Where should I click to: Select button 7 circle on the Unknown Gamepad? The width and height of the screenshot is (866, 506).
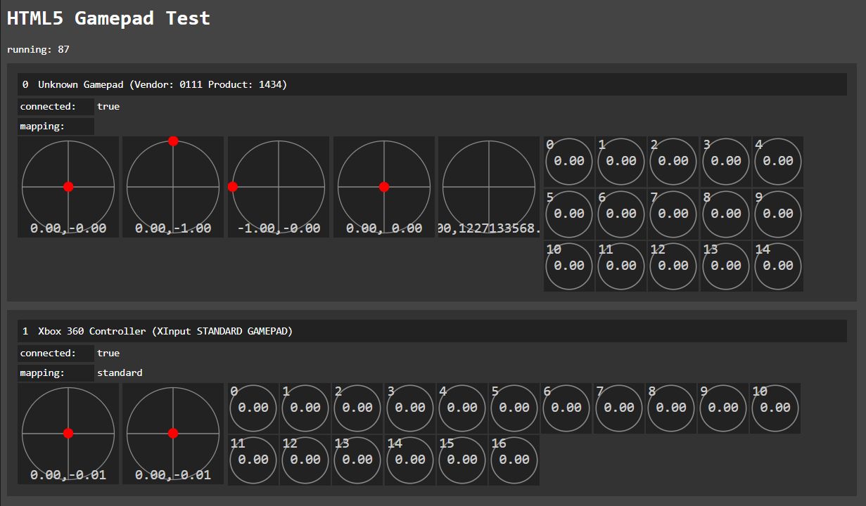pyautogui.click(x=673, y=214)
